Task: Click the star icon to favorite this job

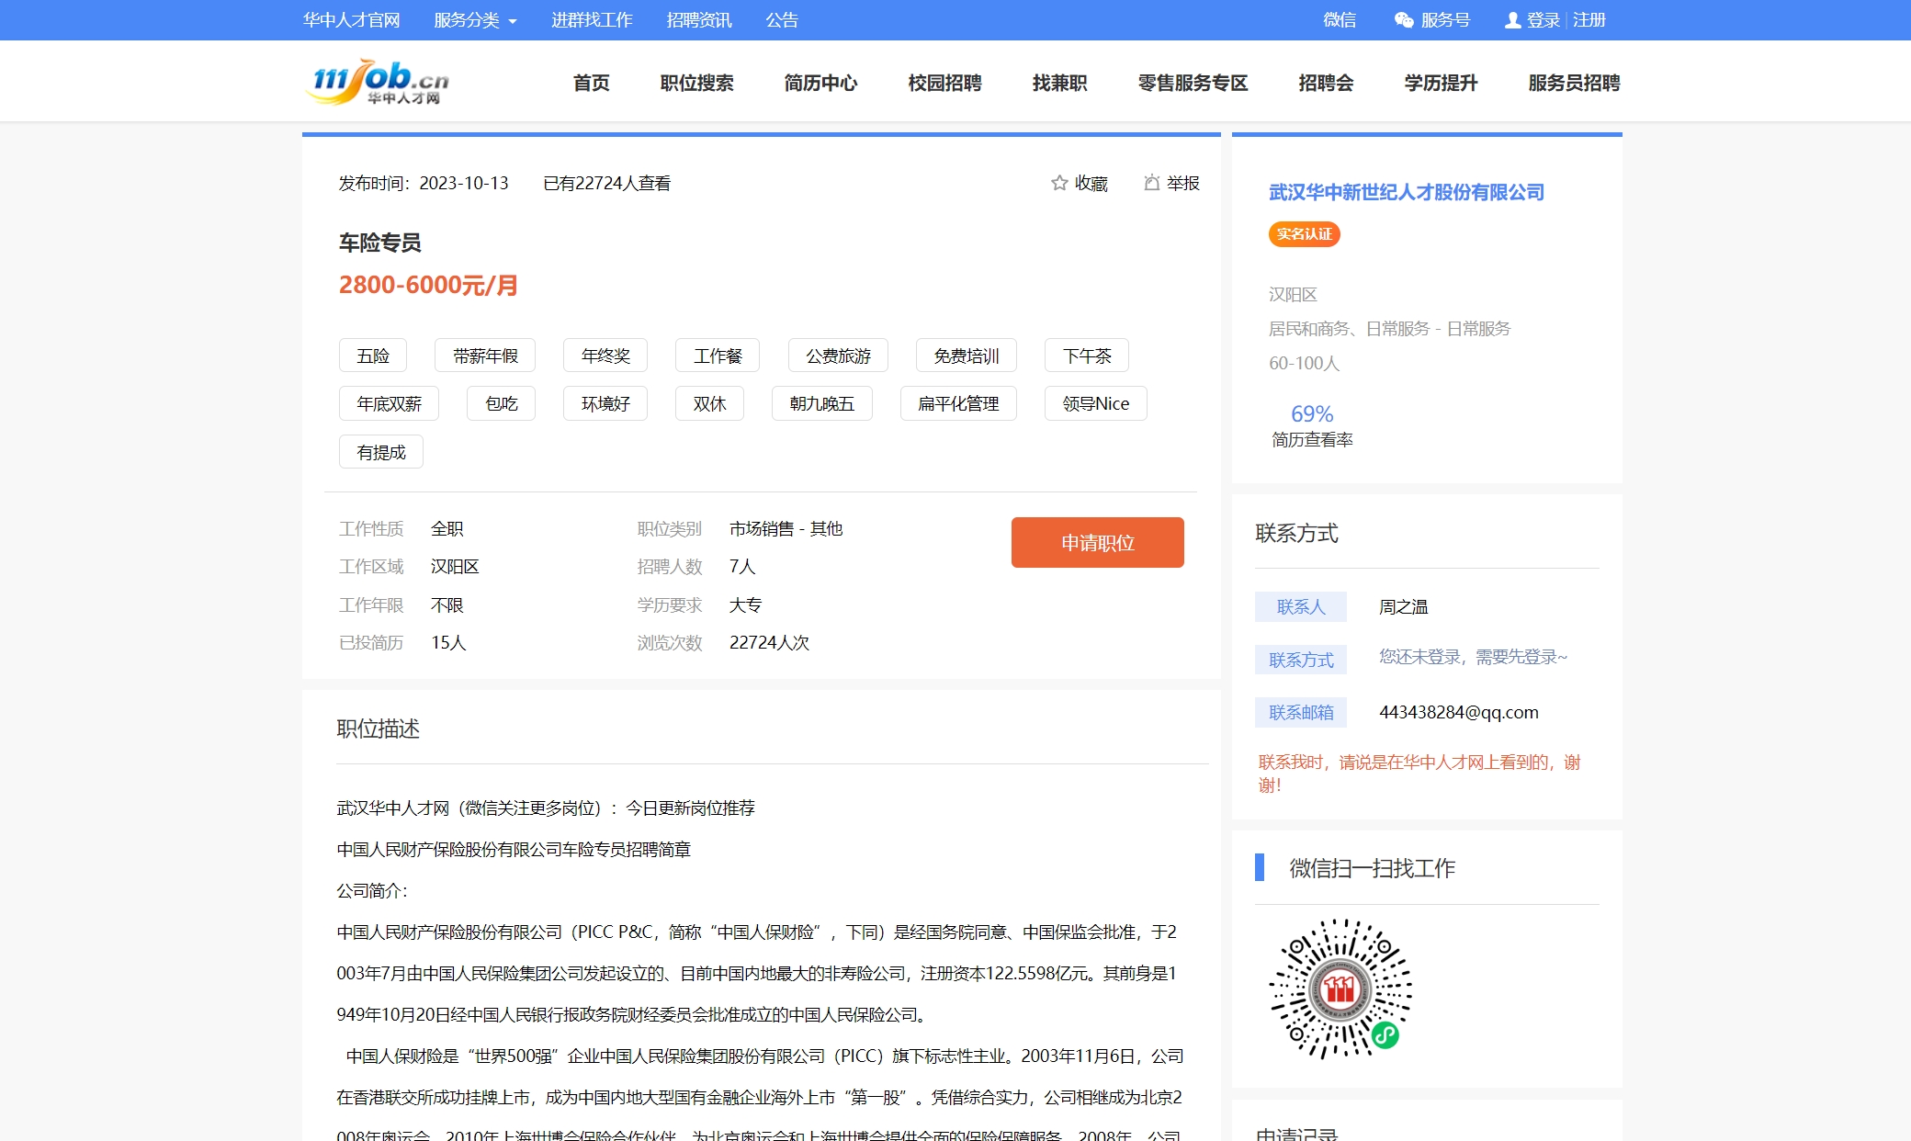Action: coord(1059,183)
